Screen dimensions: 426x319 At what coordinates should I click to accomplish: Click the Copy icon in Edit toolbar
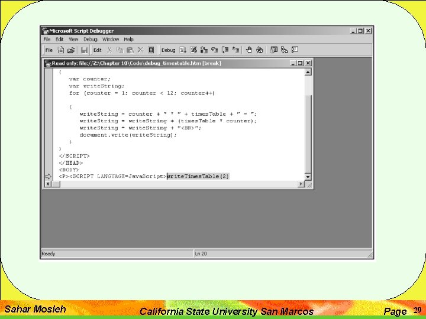[120, 50]
